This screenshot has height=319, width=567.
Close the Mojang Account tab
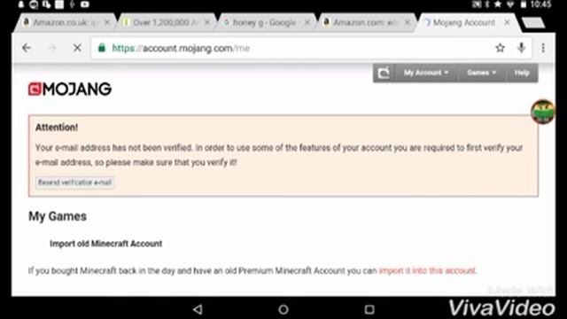(507, 22)
